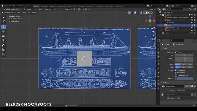197x111 pixels.
Task: Open Display As Image dropdown
Action: (184, 52)
